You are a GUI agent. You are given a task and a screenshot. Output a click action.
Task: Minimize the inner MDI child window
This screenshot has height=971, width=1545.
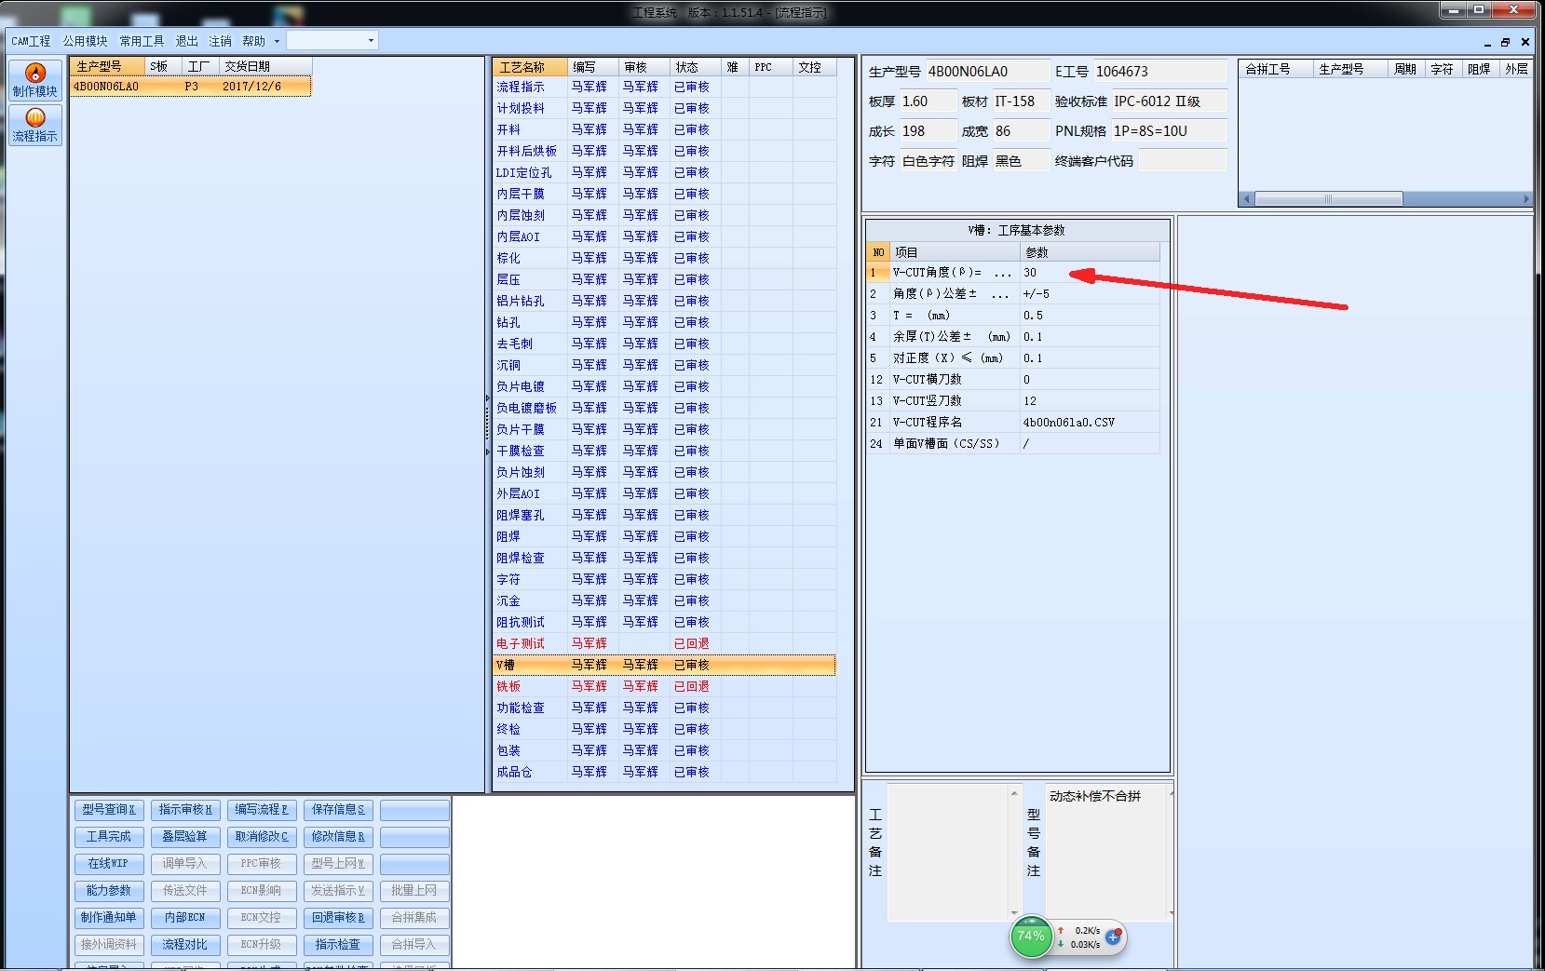click(1487, 42)
